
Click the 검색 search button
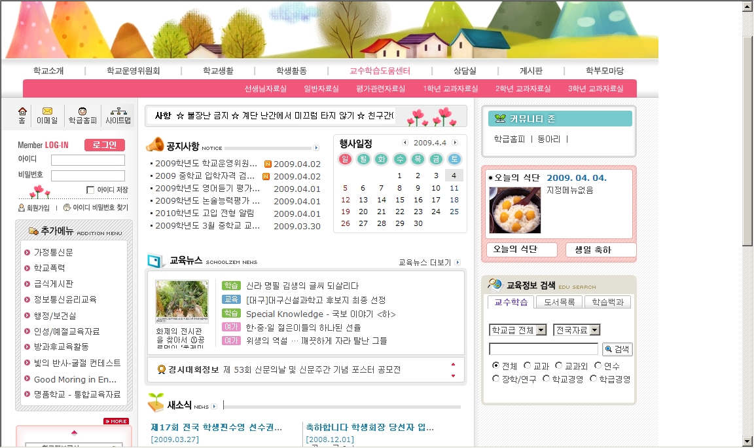[617, 349]
